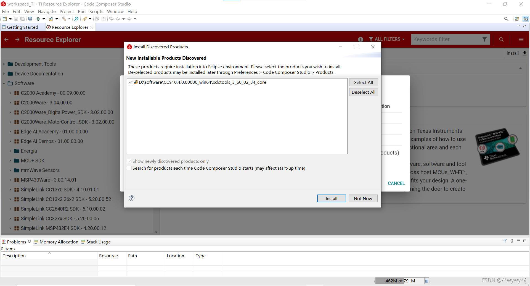This screenshot has height=286, width=530.
Task: Open the Window menu
Action: pos(115,11)
